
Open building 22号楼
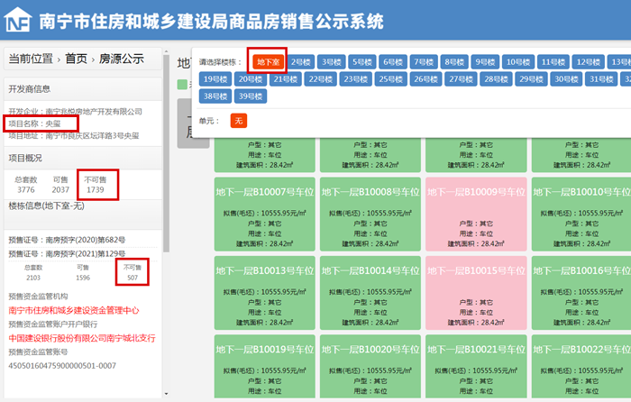click(x=321, y=79)
